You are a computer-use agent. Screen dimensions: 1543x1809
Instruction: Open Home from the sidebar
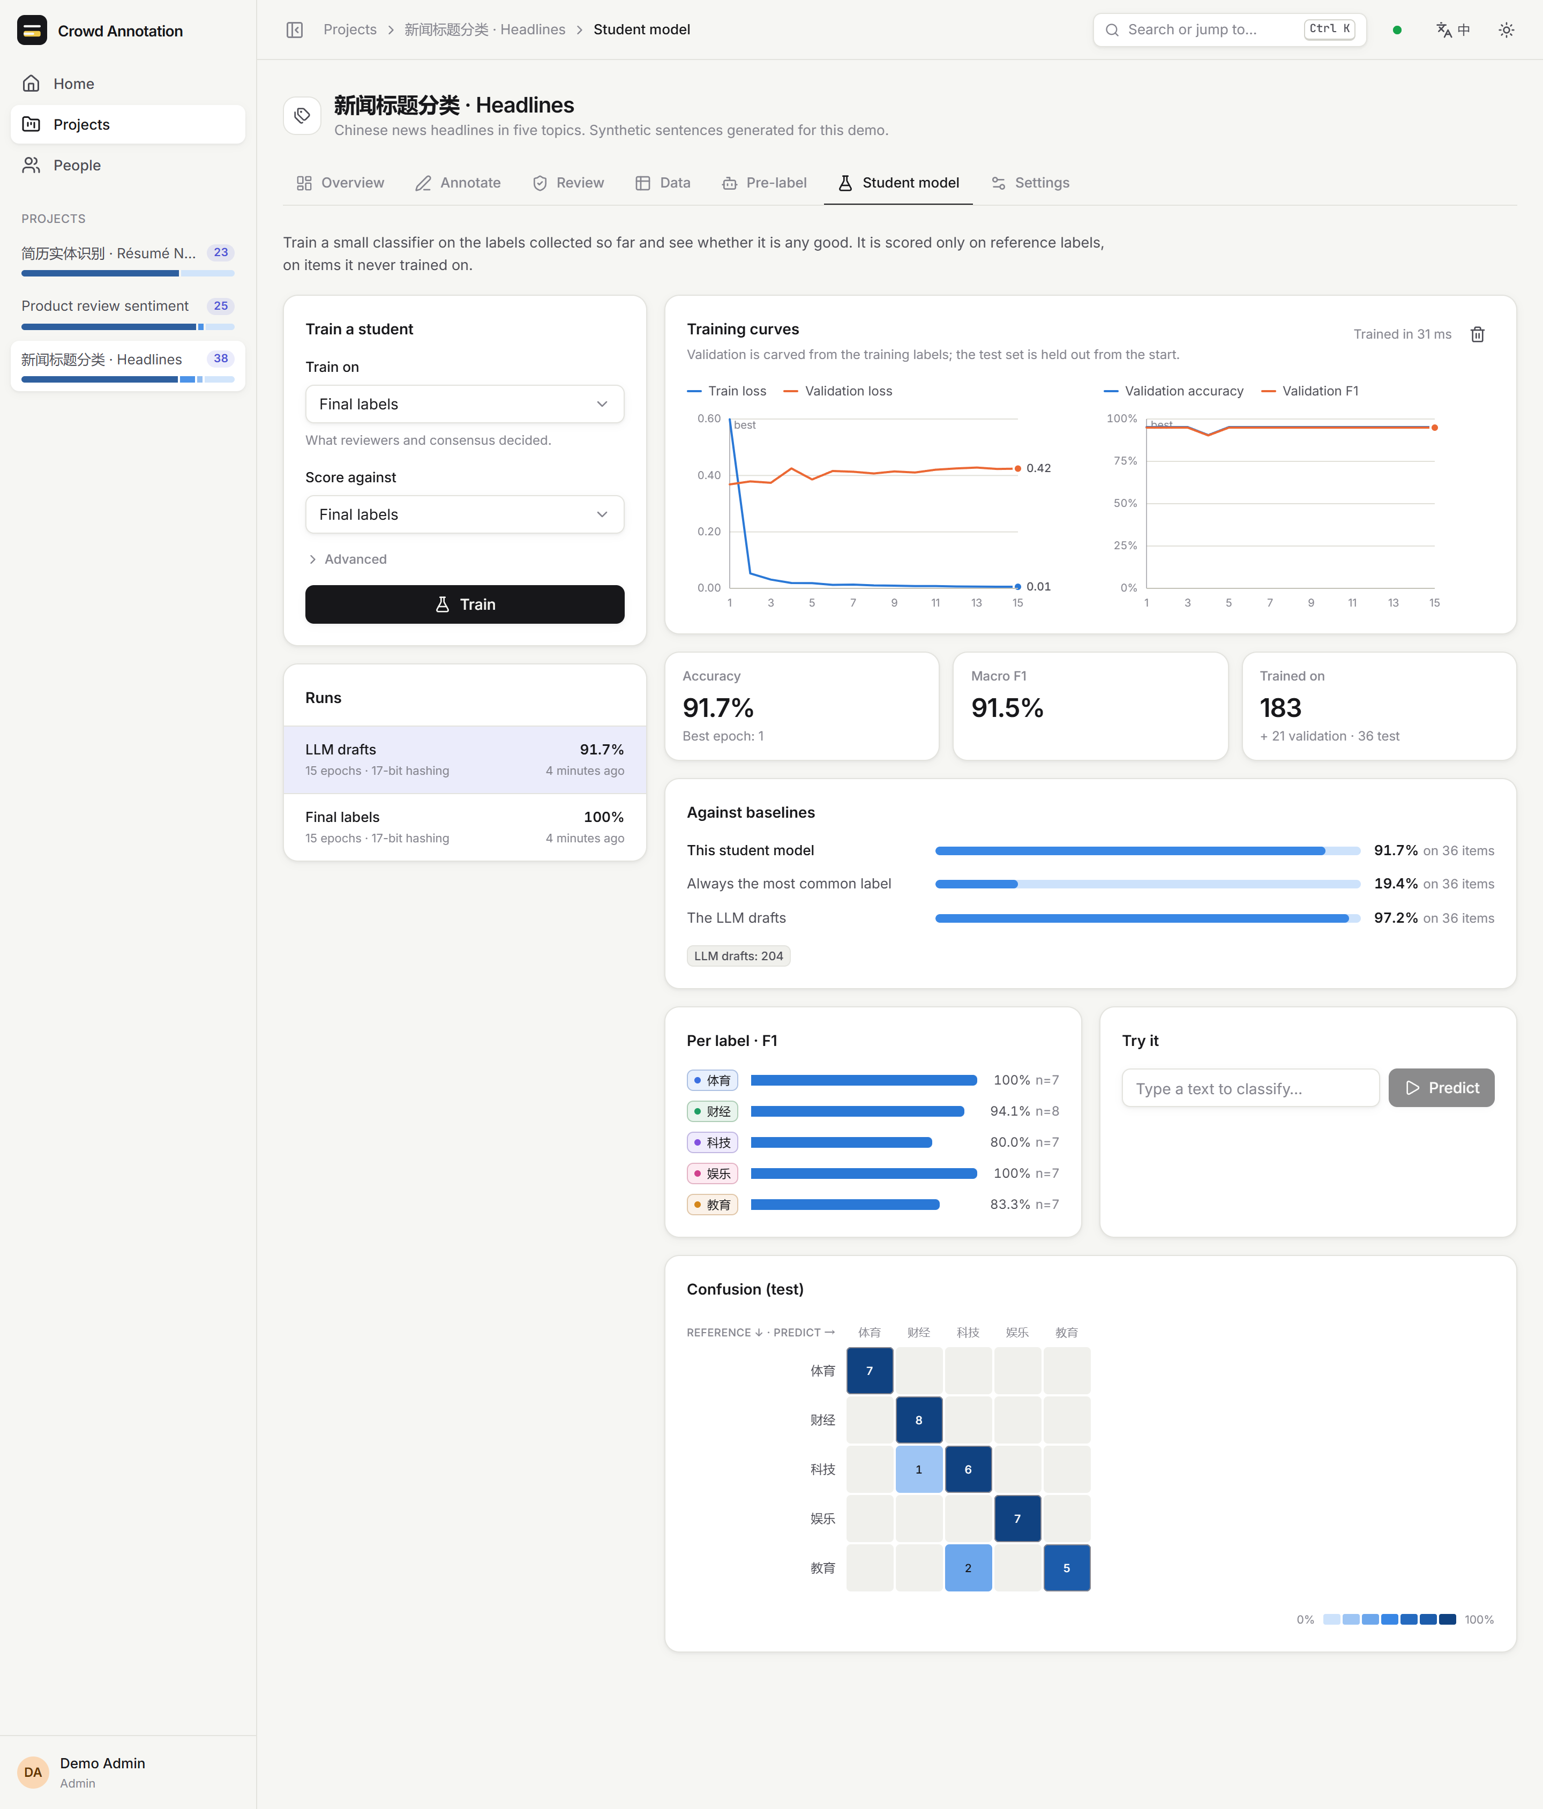128,84
